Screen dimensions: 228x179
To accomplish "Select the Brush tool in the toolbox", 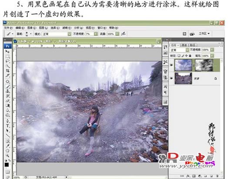I will pos(7,87).
